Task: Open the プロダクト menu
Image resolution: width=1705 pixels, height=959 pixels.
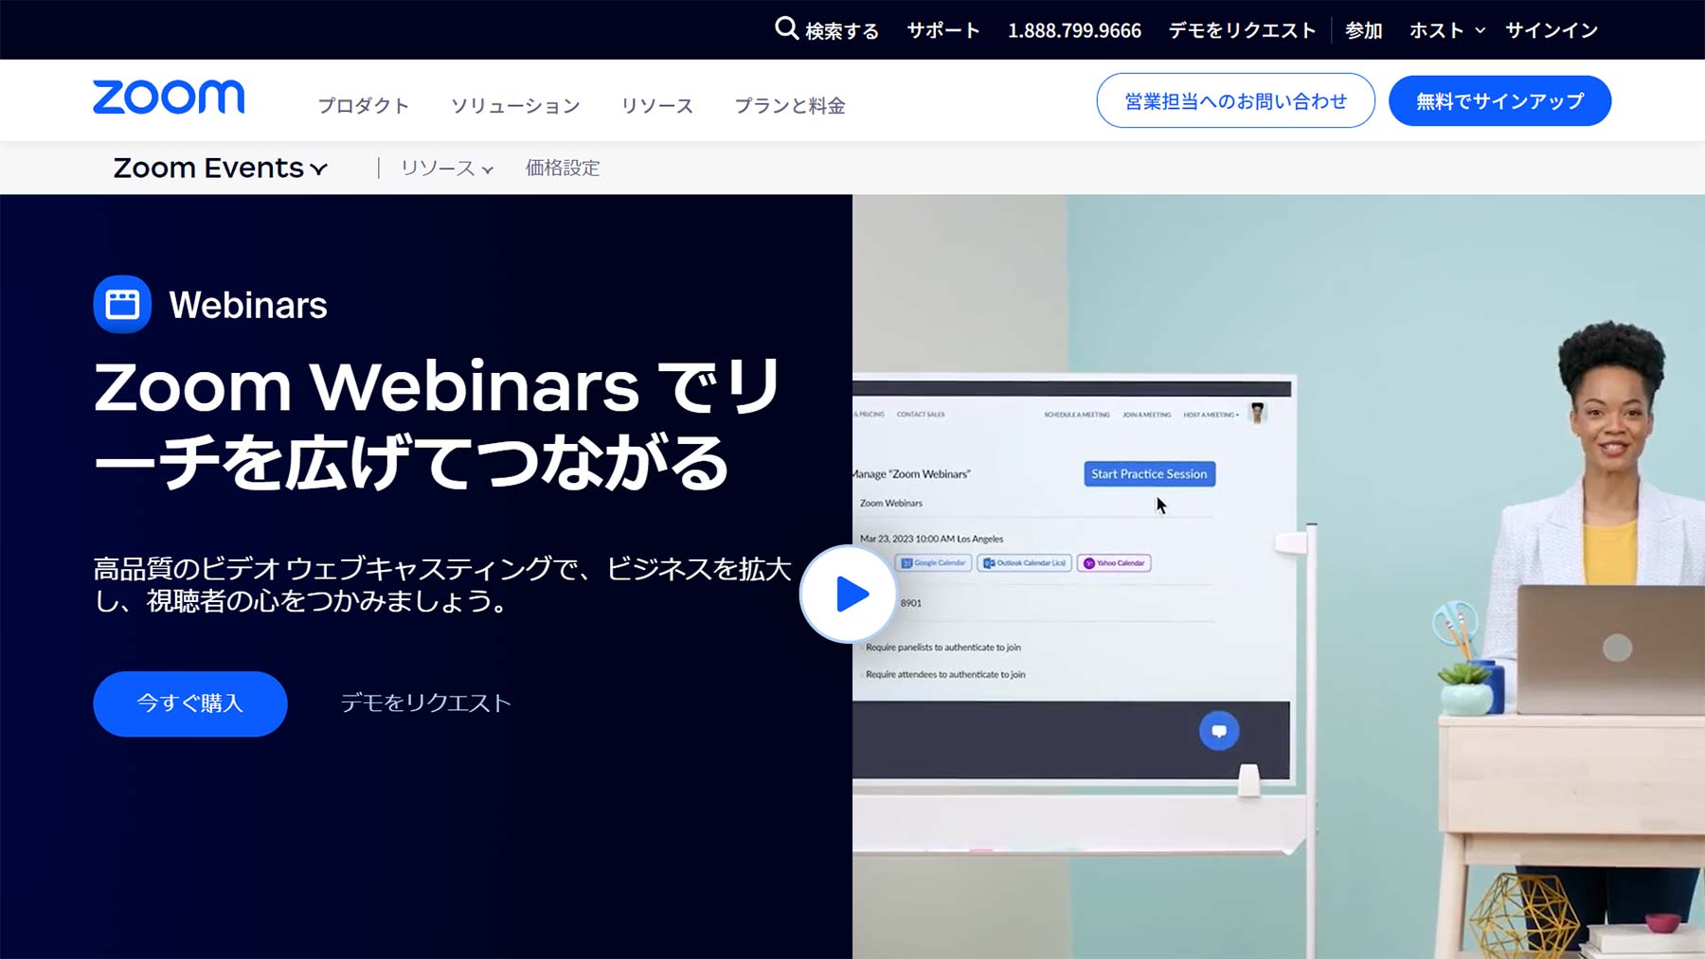Action: (x=364, y=105)
